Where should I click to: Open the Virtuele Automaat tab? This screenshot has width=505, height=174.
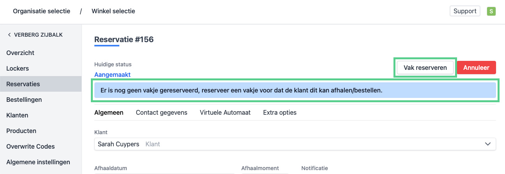pos(225,112)
